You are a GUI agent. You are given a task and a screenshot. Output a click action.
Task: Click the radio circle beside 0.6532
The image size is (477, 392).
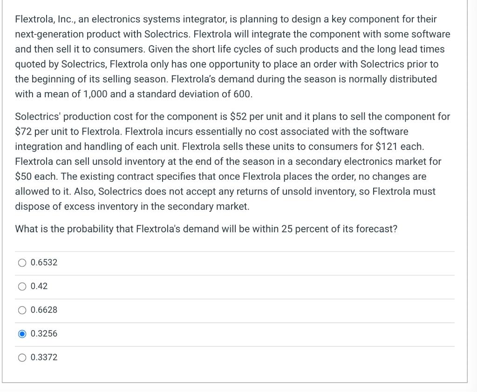pos(22,263)
